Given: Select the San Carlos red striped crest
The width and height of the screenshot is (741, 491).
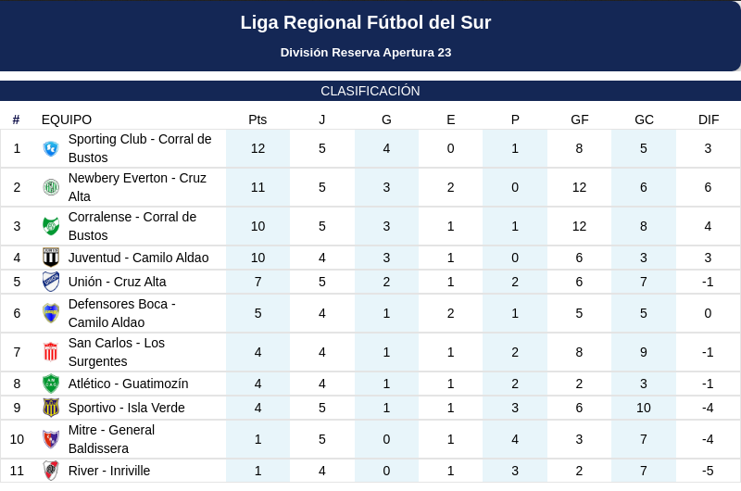Looking at the screenshot, I should click(51, 352).
